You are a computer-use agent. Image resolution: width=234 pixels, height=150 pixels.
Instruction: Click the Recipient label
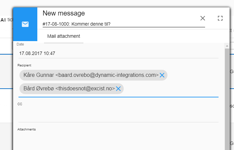pyautogui.click(x=24, y=65)
